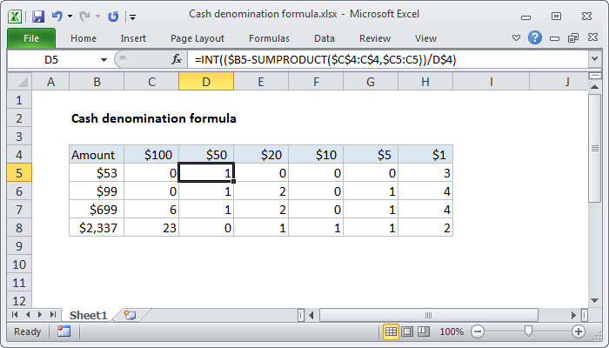Click the fx Insert Function icon
This screenshot has width=609, height=348.
(x=177, y=59)
